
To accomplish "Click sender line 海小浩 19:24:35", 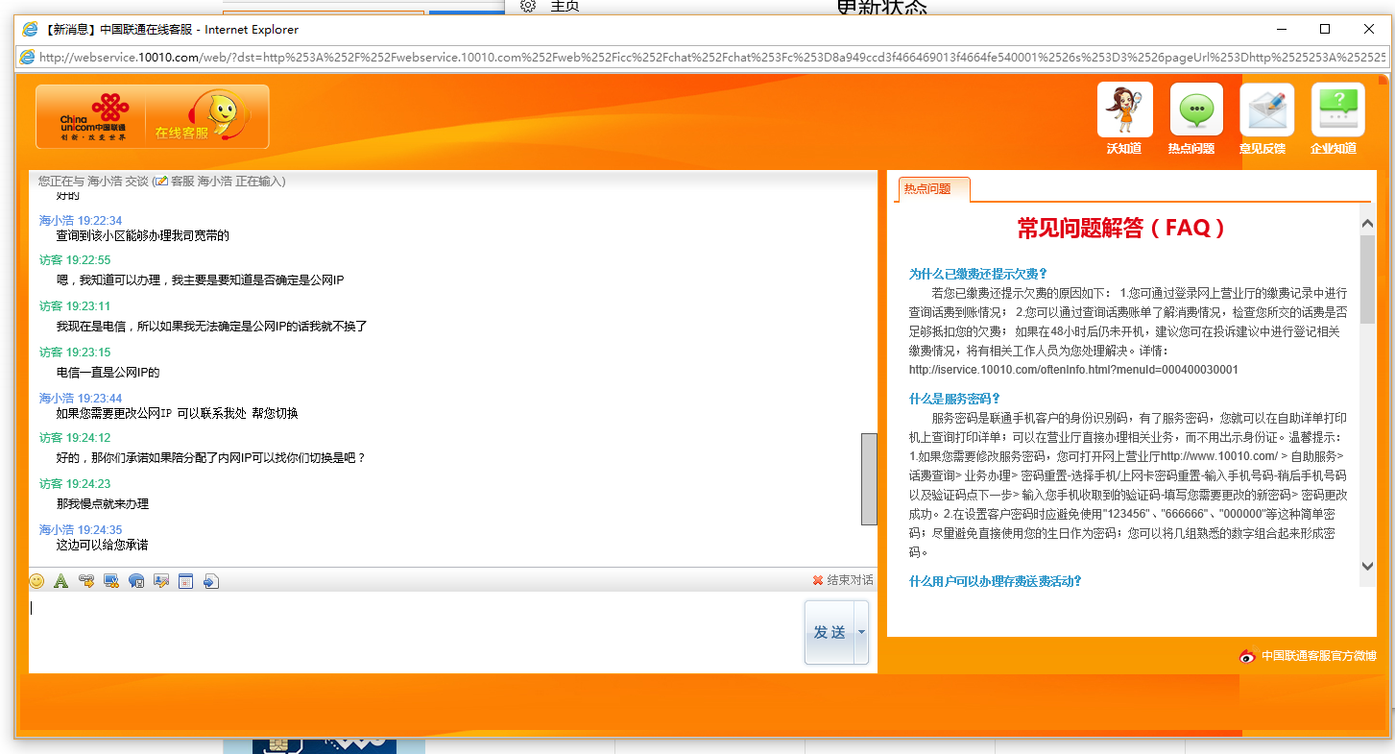I will [81, 530].
